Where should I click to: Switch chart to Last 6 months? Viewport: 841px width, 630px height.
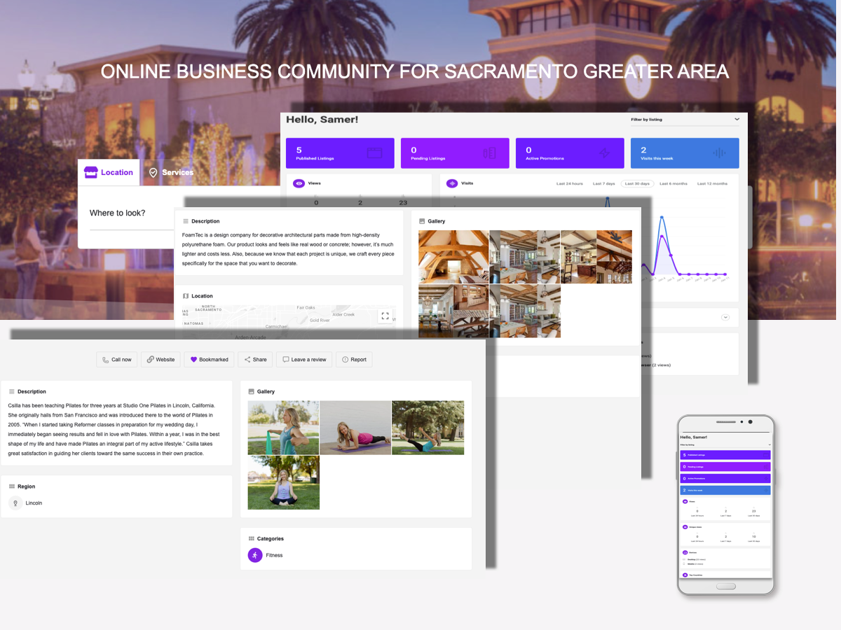pos(674,183)
